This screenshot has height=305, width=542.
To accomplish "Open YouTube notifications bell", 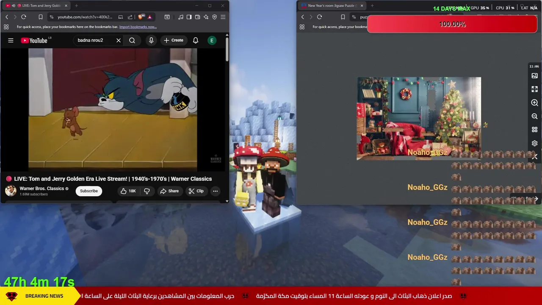I will click(x=196, y=40).
